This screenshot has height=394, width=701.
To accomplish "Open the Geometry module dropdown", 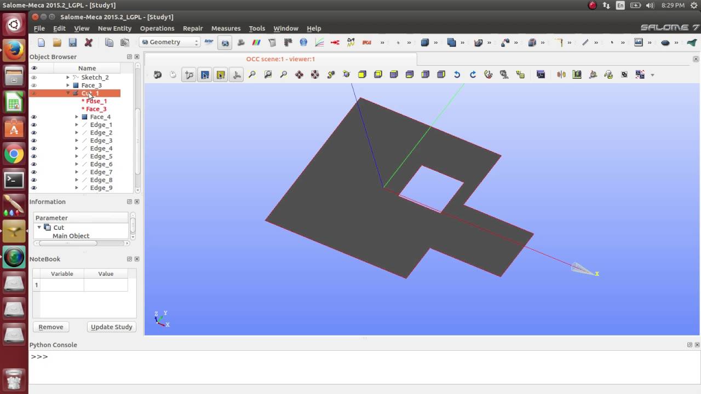I will [170, 42].
